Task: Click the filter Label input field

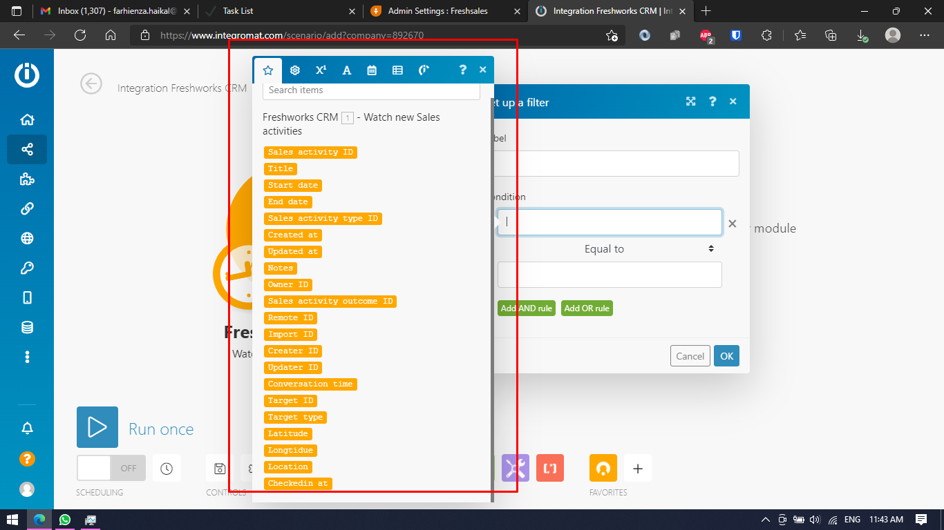Action: pos(617,164)
